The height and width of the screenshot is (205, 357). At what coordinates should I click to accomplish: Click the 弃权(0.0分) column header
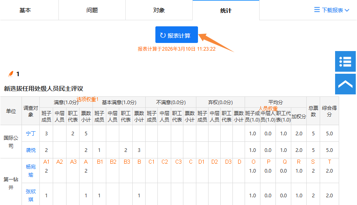pyautogui.click(x=220, y=102)
